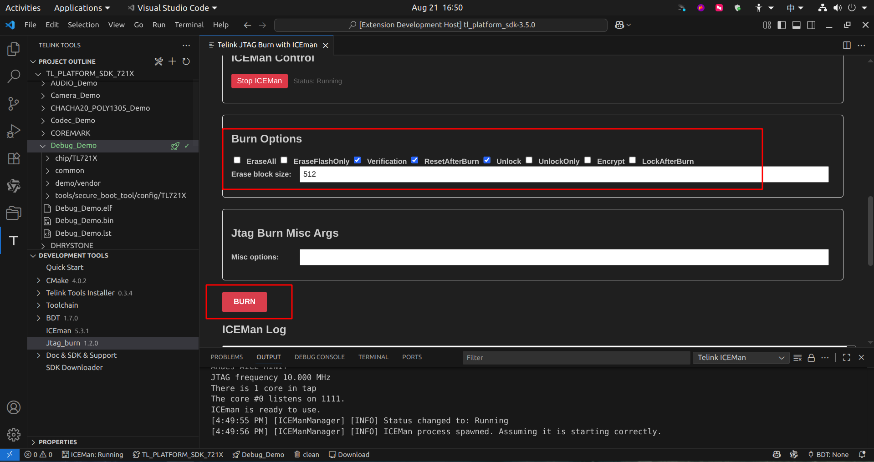This screenshot has width=874, height=462.
Task: Click the Stop ICEMan button
Action: (x=259, y=81)
